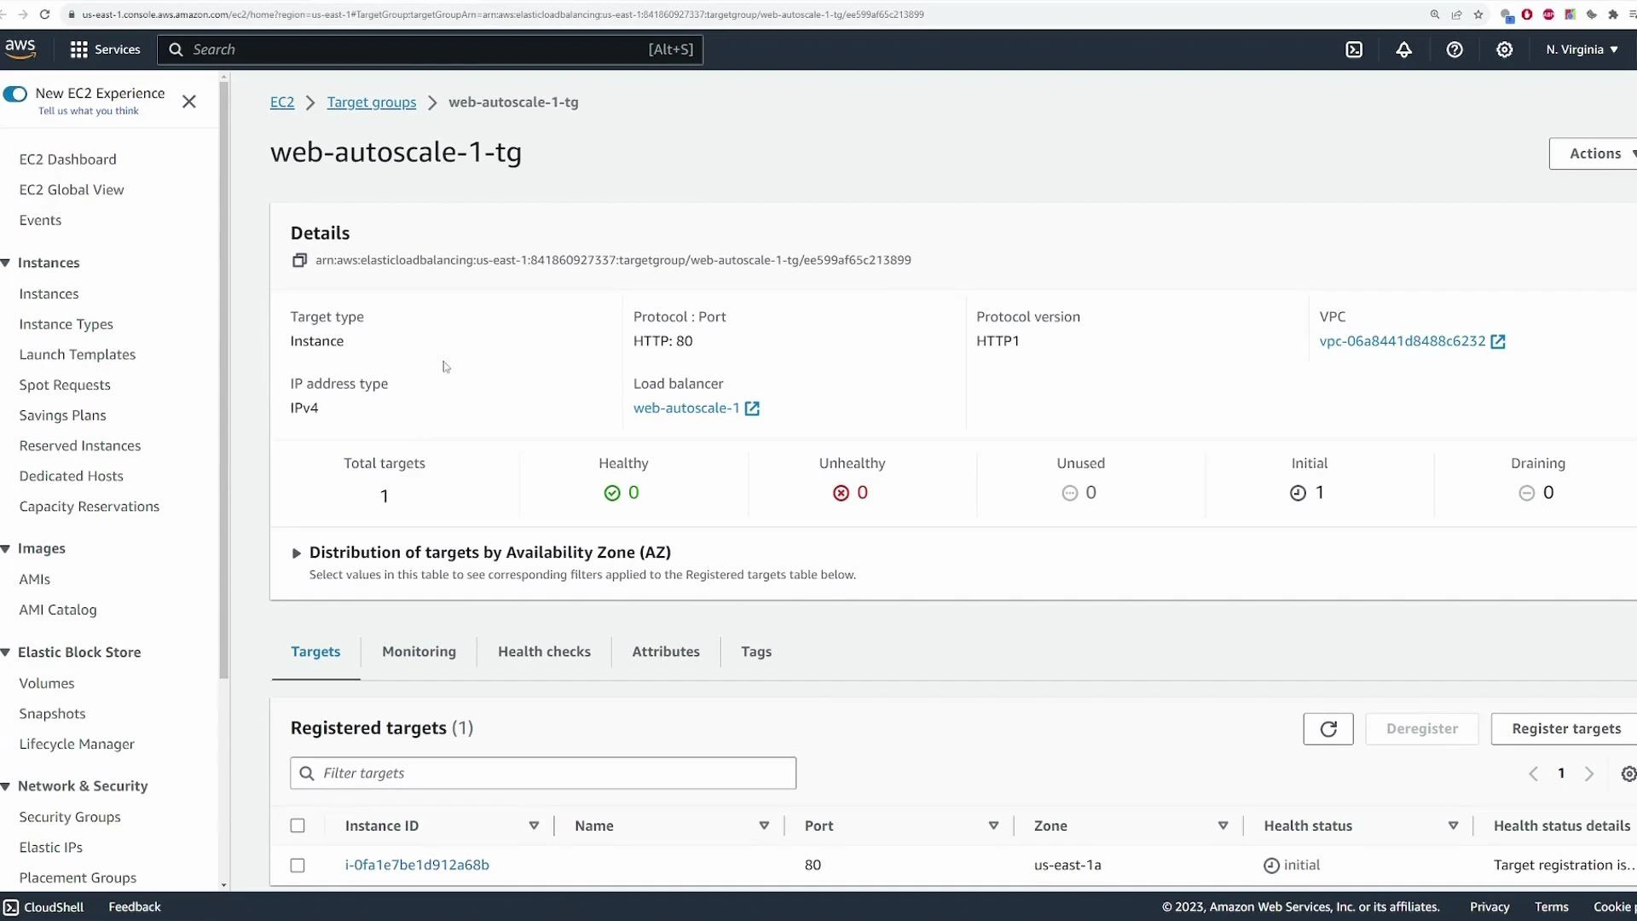Open the AWS settings gear
1637x921 pixels.
coord(1503,49)
